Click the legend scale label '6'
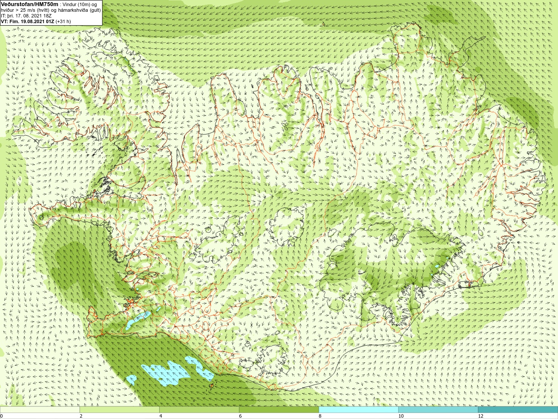This screenshot has width=558, height=419. click(240, 416)
